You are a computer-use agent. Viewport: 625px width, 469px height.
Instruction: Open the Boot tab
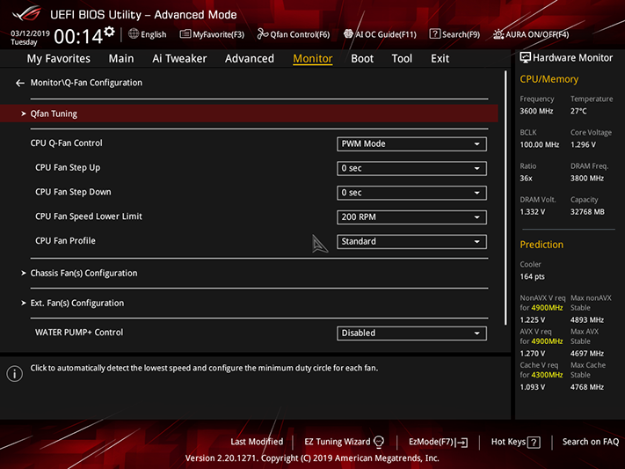point(362,59)
